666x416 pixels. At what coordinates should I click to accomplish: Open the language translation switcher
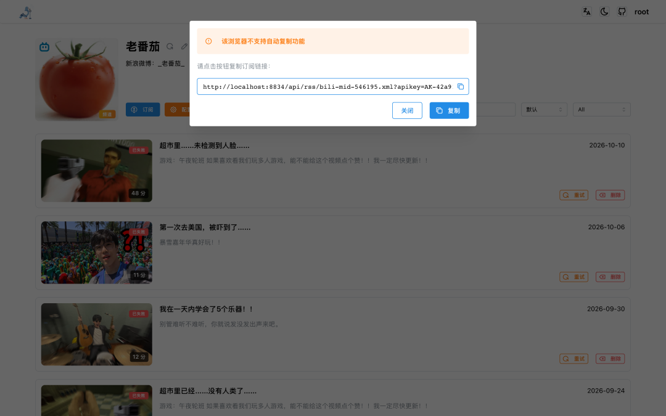pos(586,12)
